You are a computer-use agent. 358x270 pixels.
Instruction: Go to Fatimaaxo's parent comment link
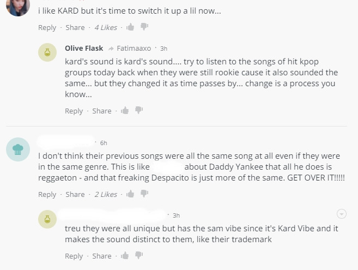pyautogui.click(x=134, y=48)
